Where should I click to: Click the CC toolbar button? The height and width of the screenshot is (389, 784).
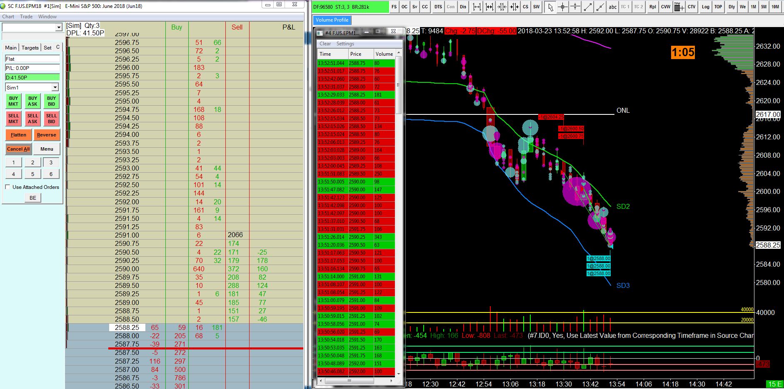425,7
